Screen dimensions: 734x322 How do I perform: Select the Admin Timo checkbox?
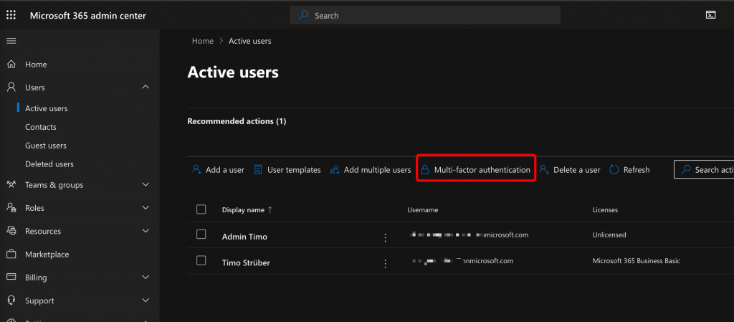pos(201,235)
